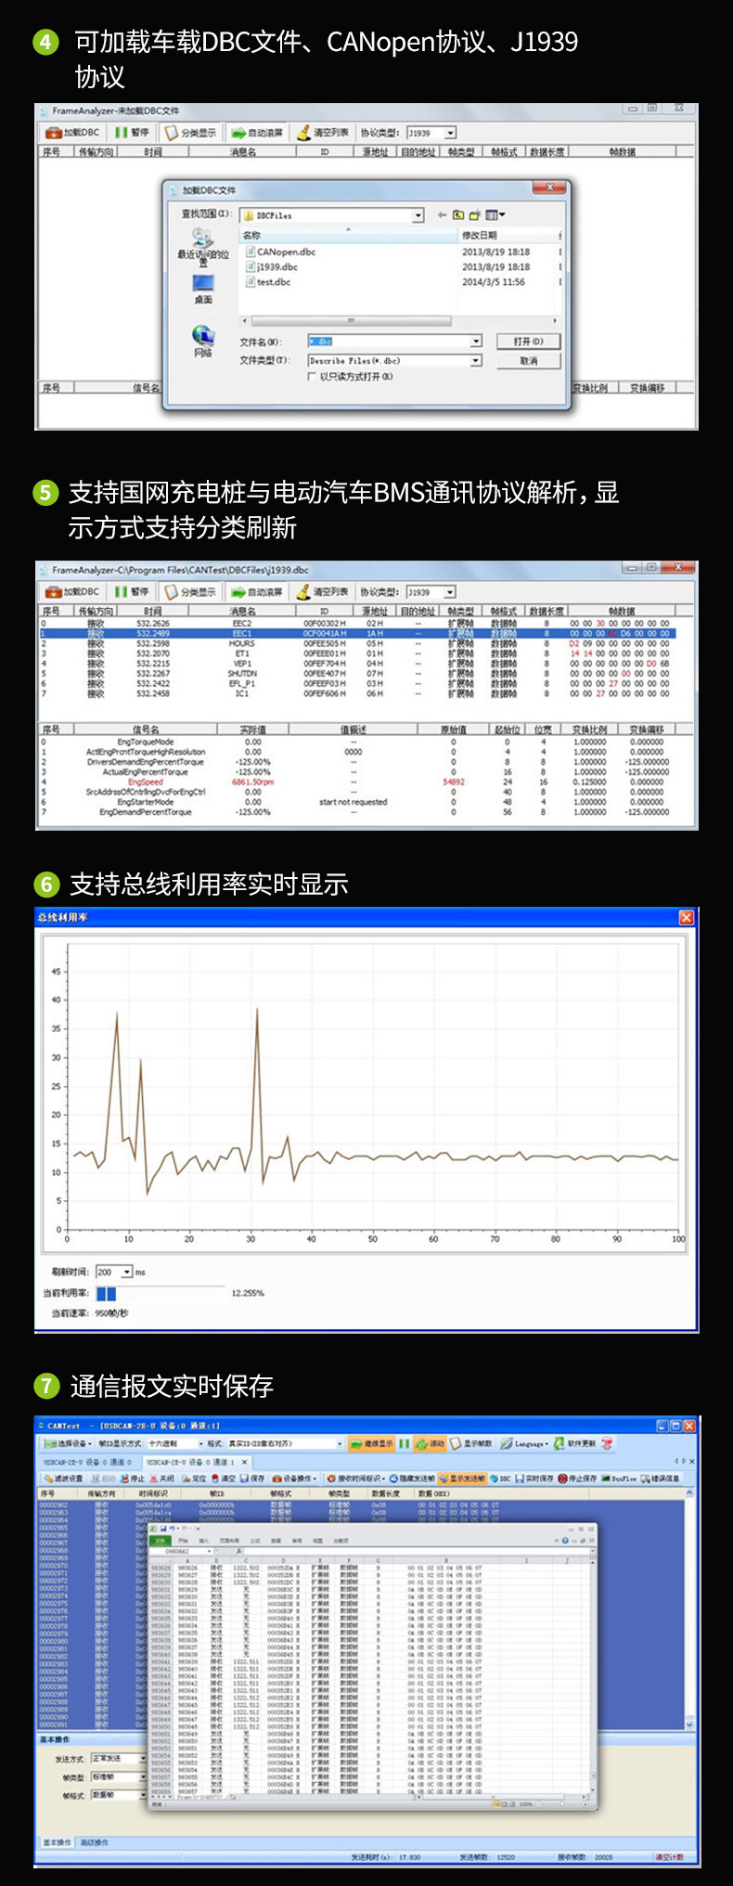Switch to the 基本操作 bottom tab

58,1842
